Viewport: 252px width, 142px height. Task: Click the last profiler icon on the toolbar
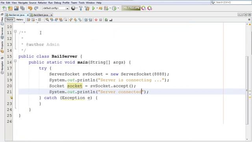pos(150,8)
